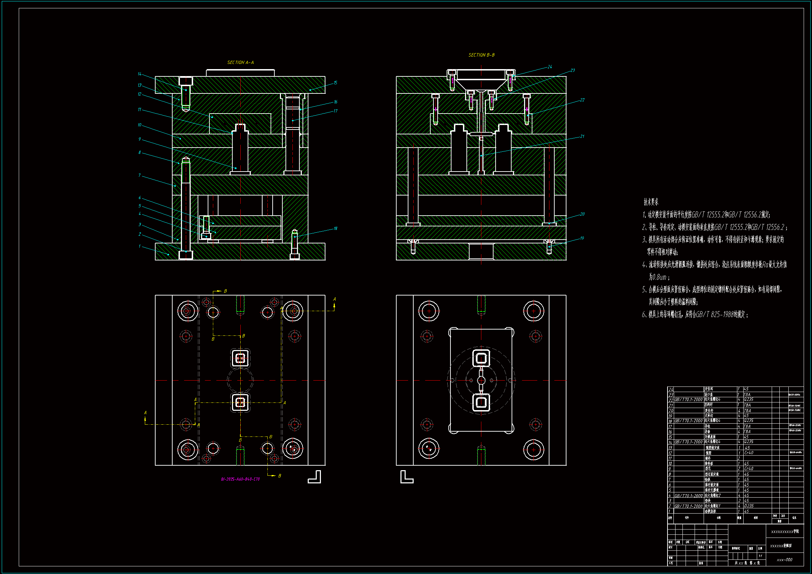
Task: Click balloon number 18 leader label
Action: pos(335,228)
